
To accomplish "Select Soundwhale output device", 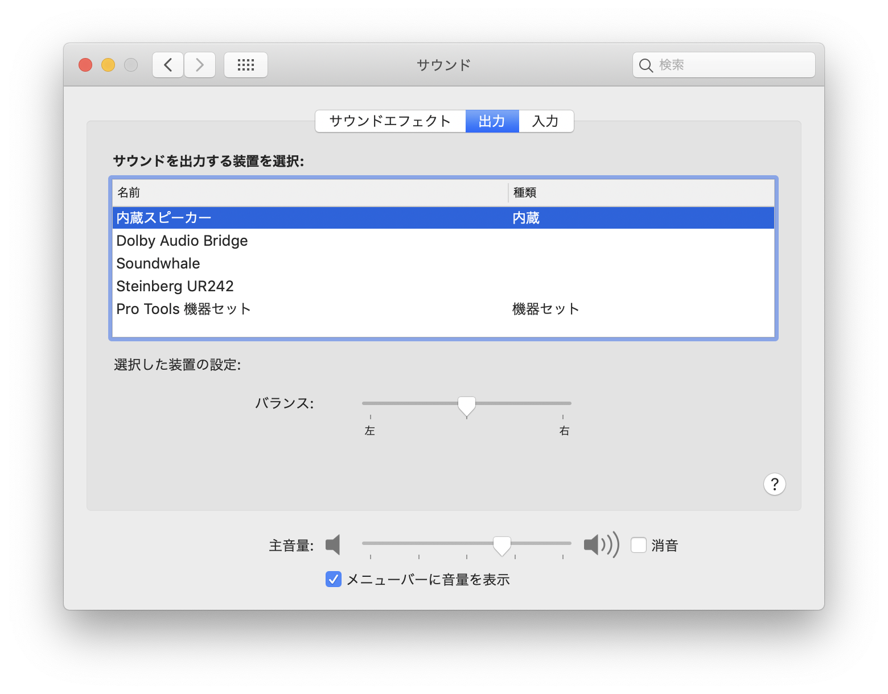I will pyautogui.click(x=443, y=263).
